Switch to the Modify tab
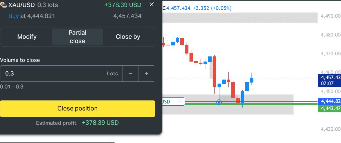The image size is (341, 143). point(27,37)
